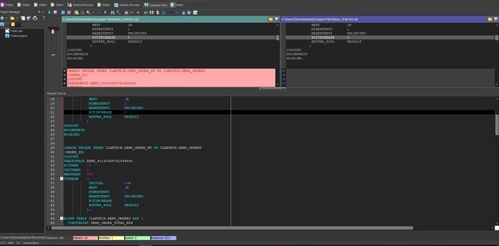Click the folder icon in Project Manager toolbar
The width and height of the screenshot is (499, 246).
click(12, 18)
